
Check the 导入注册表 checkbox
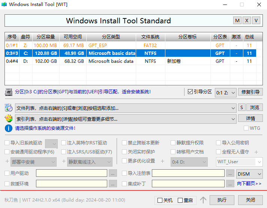[124, 173]
